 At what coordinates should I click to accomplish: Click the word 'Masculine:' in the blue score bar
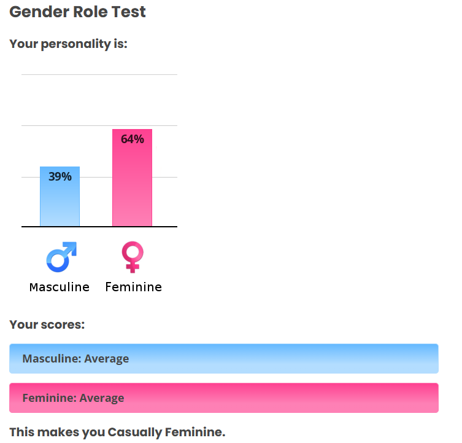[51, 359]
